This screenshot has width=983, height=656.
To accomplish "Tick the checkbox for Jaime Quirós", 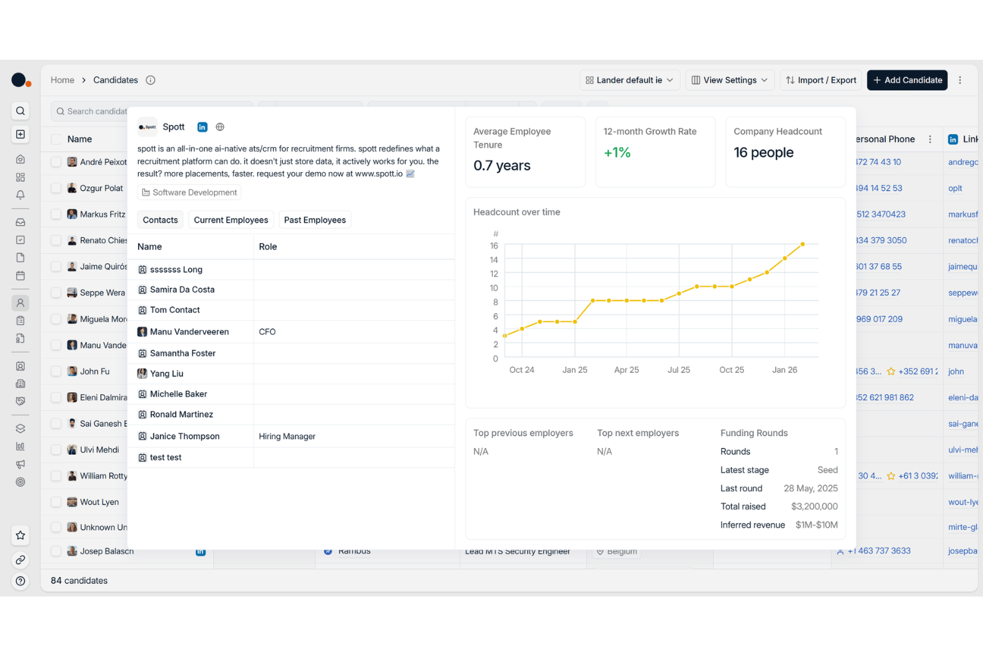I will tap(56, 267).
